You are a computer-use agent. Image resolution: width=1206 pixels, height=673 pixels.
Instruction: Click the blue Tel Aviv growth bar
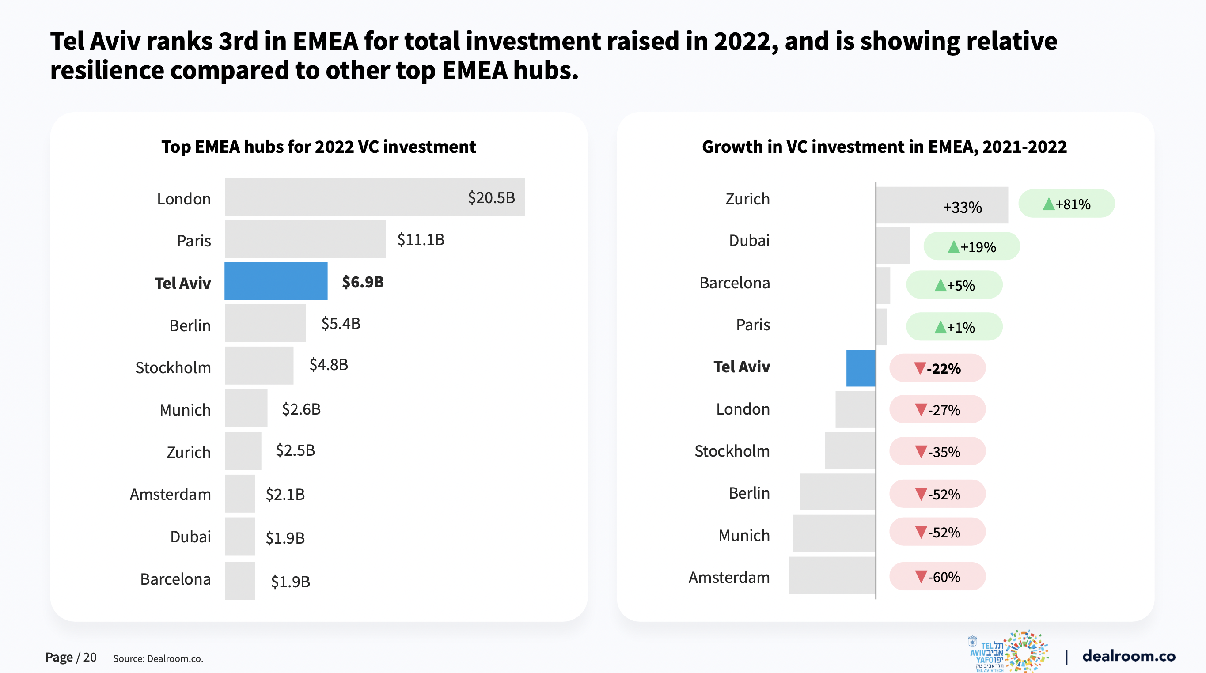coord(861,368)
